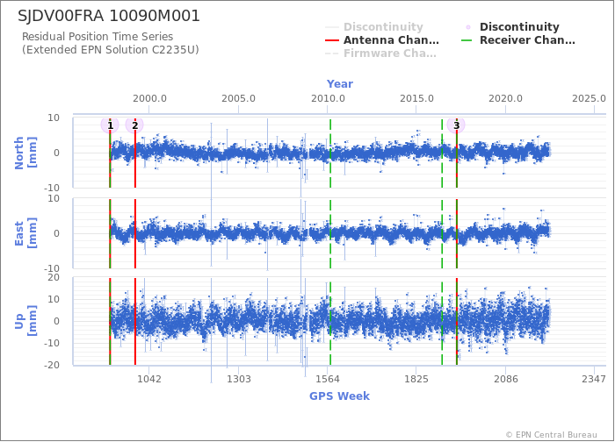This screenshot has width=615, height=442.
Task: Click the EPN Central Bureau copyright credit
Action: (552, 435)
